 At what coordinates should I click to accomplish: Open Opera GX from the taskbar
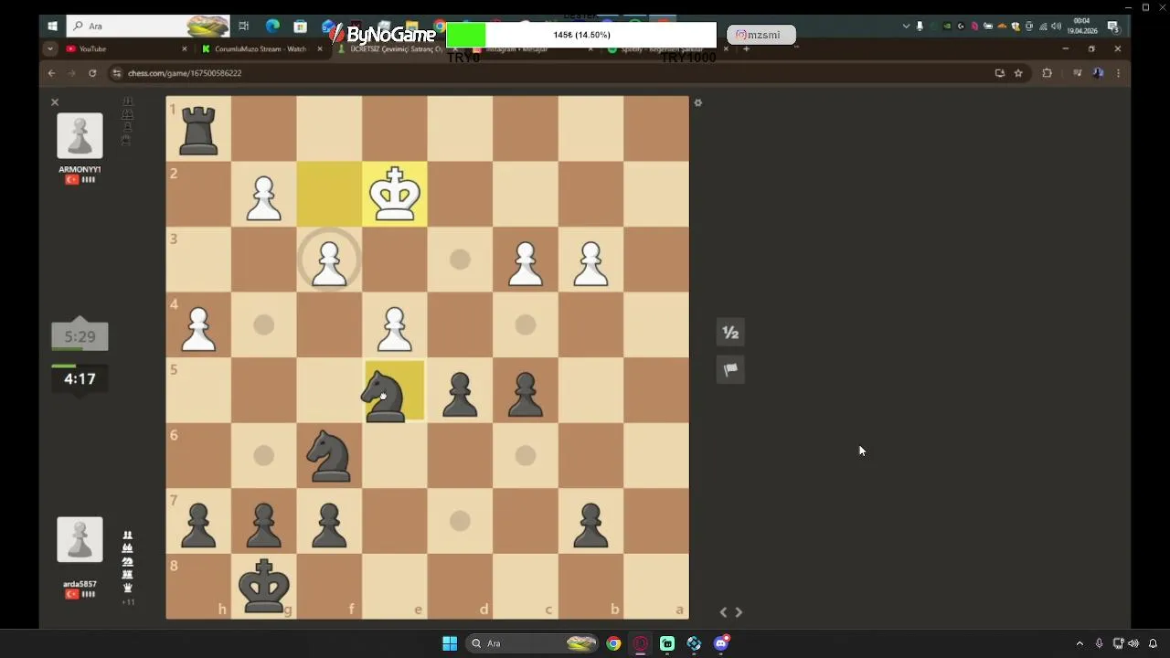pyautogui.click(x=641, y=643)
